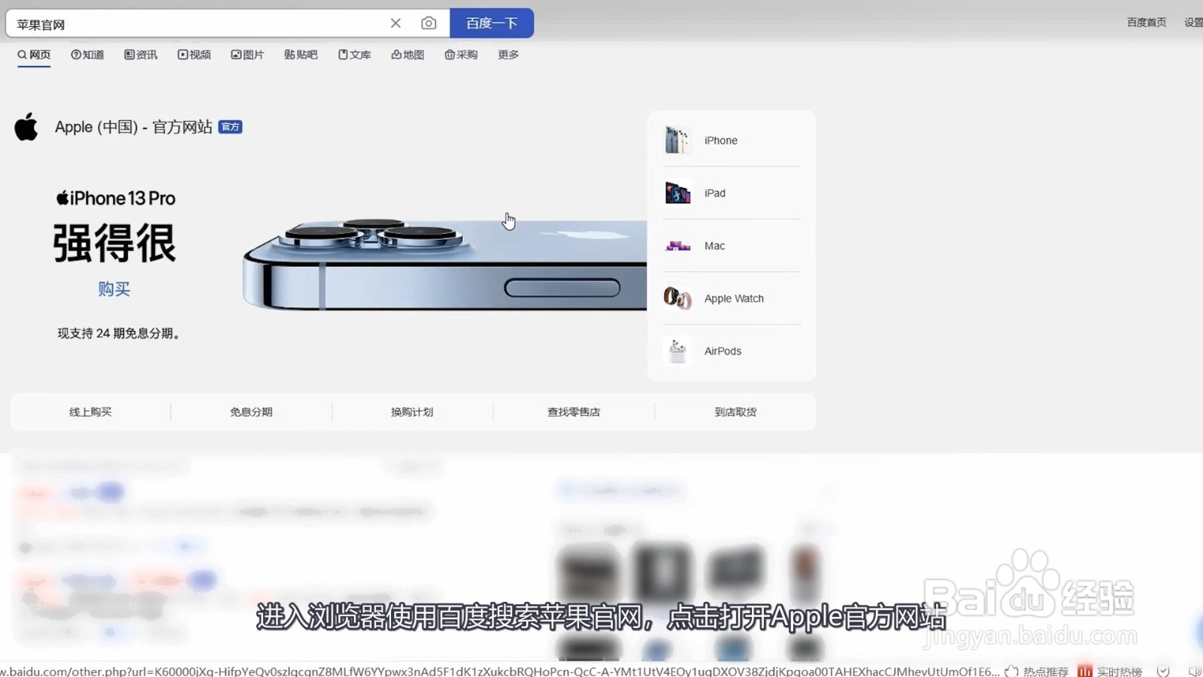Click the Apple logo icon
The height and width of the screenshot is (677, 1203).
pos(26,126)
